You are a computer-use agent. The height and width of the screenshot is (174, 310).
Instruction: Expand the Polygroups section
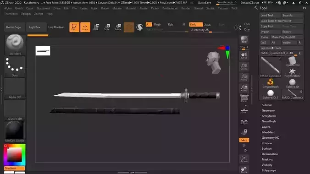[x=269, y=170]
